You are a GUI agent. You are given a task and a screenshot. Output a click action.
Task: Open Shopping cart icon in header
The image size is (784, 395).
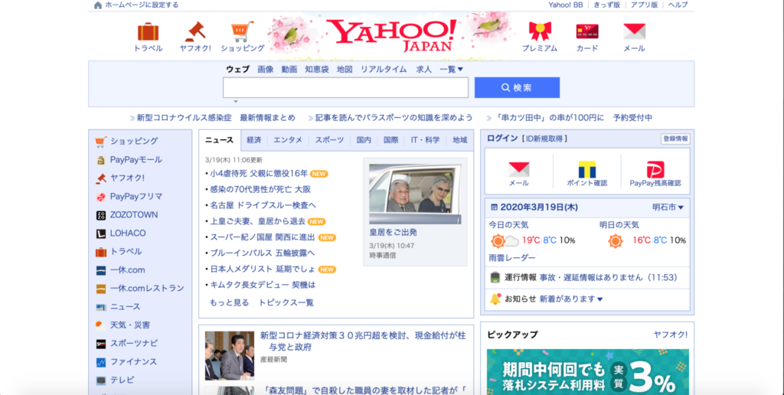(x=243, y=31)
